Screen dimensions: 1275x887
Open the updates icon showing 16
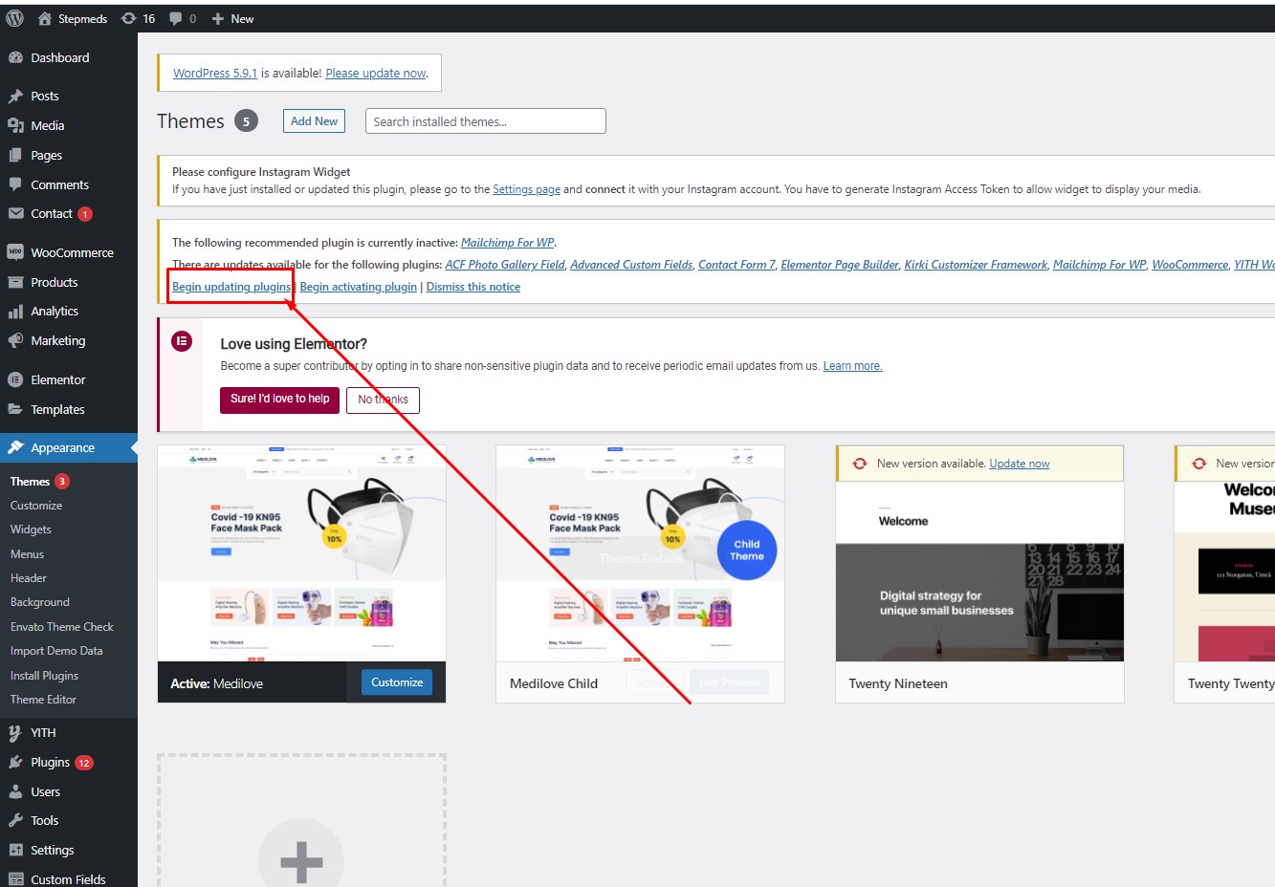[129, 18]
